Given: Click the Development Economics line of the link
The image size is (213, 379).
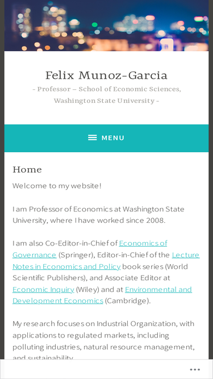Looking at the screenshot, I should pyautogui.click(x=58, y=301).
